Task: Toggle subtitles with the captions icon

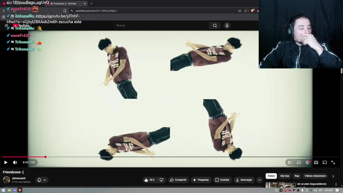Action: tap(299, 162)
